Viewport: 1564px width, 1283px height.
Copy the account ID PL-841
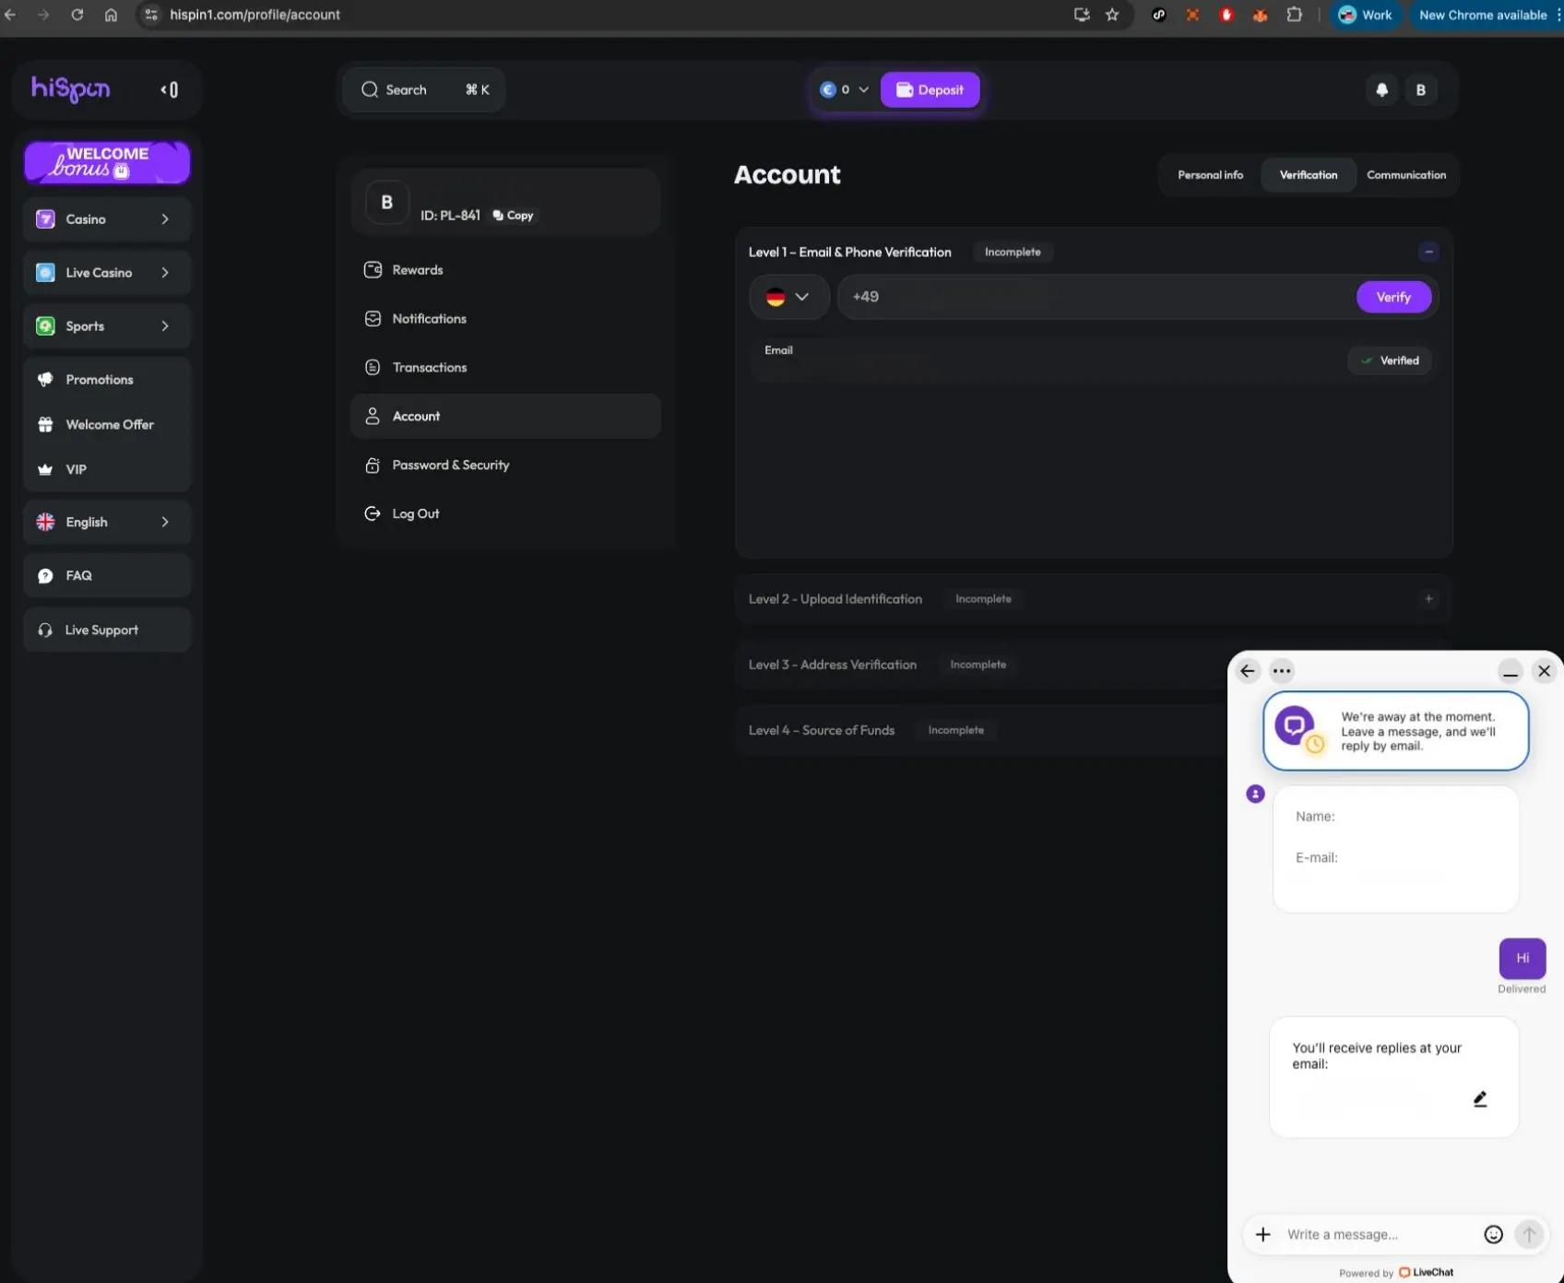click(x=513, y=216)
